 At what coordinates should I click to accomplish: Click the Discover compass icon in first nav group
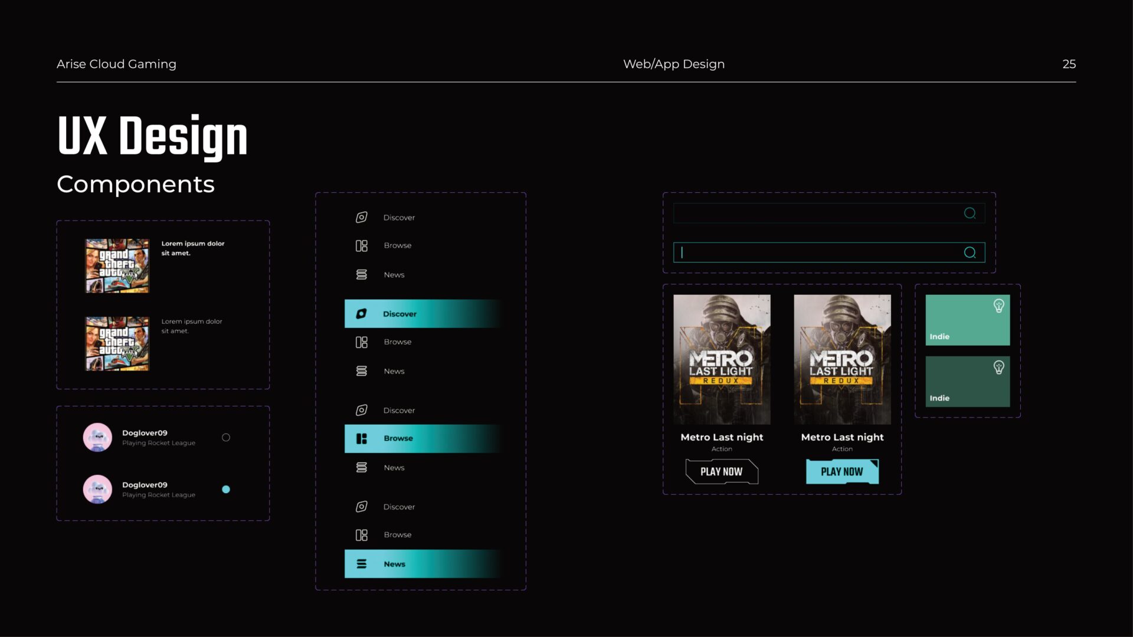362,217
